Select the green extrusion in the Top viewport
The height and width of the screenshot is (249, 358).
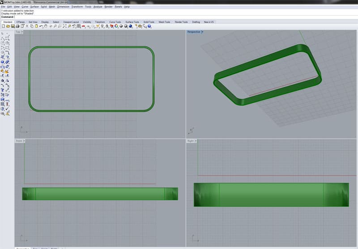tap(91, 47)
